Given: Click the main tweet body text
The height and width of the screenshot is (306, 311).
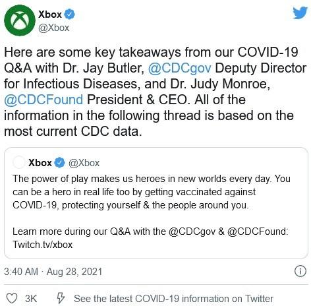Looking at the screenshot, I should click(x=155, y=92).
